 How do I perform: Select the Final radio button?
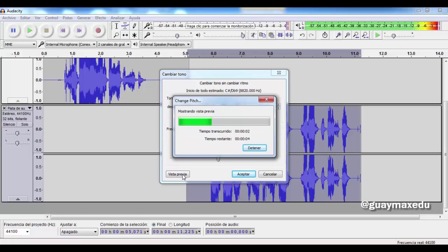154,225
